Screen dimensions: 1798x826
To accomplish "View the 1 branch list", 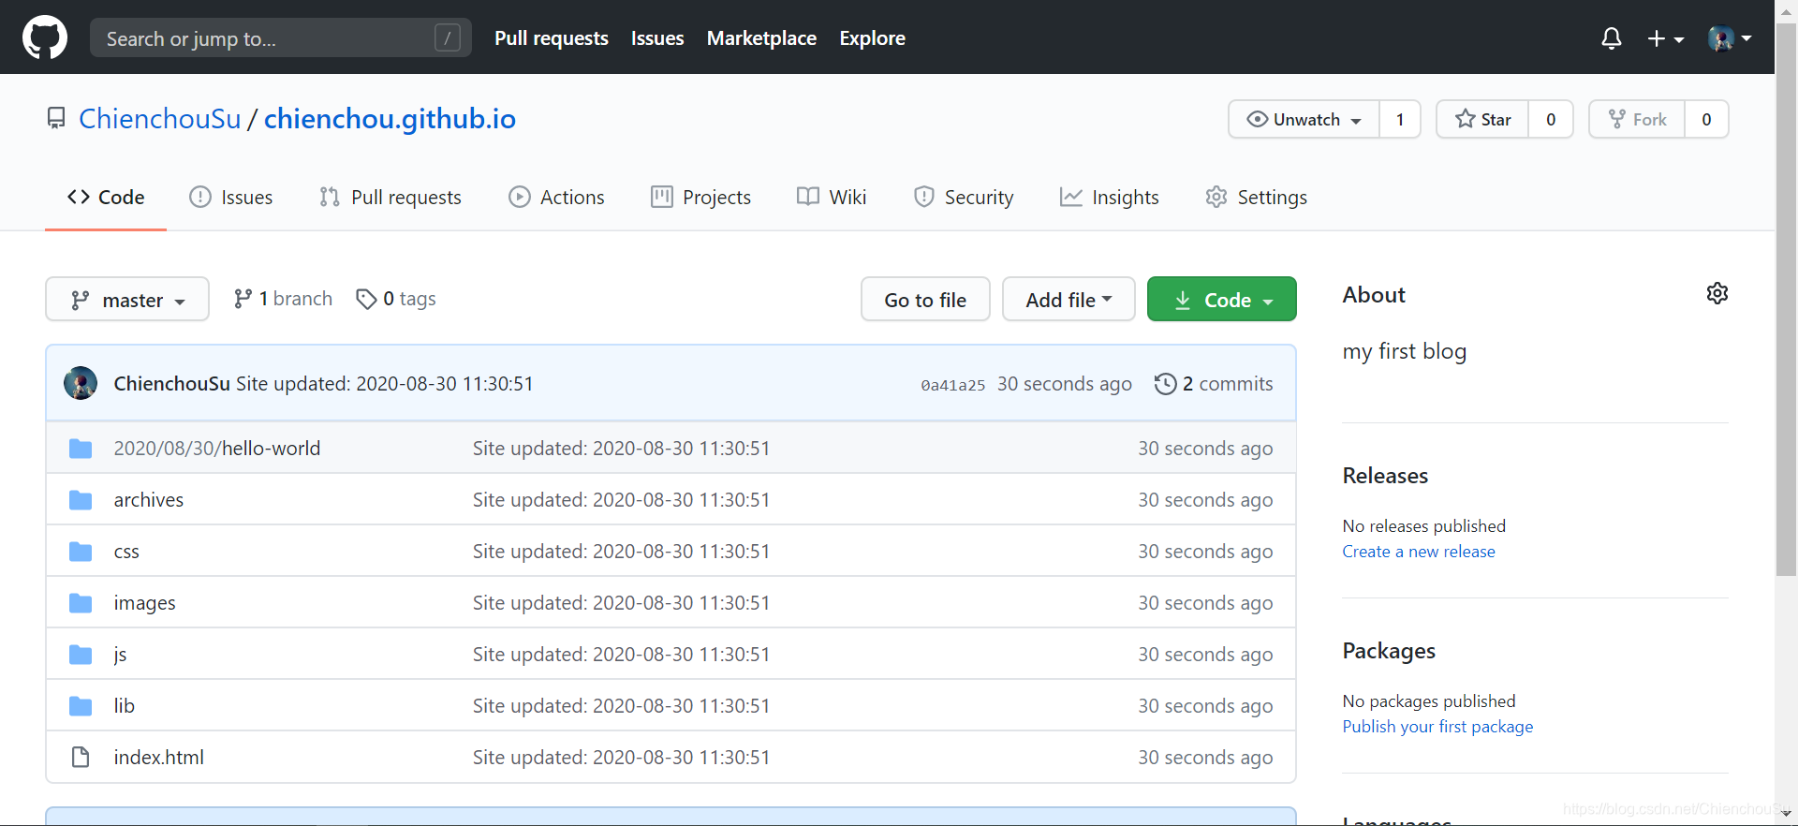I will [x=283, y=299].
